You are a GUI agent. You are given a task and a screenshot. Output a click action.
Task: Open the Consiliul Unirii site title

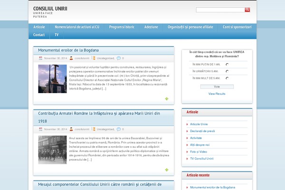(50, 9)
